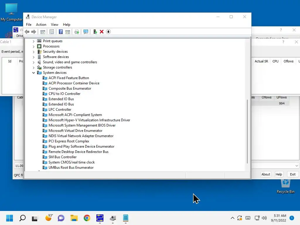Select LPC Controller device
300x225 pixels.
[60, 110]
